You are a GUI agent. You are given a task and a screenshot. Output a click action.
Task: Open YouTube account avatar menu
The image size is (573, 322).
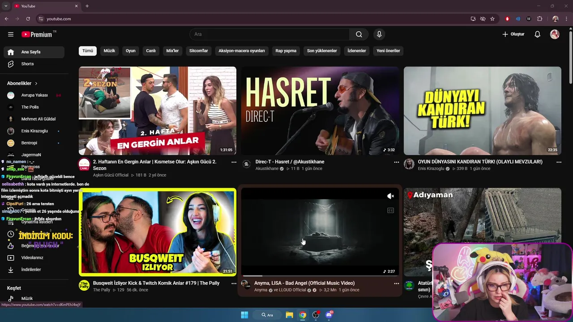(555, 34)
